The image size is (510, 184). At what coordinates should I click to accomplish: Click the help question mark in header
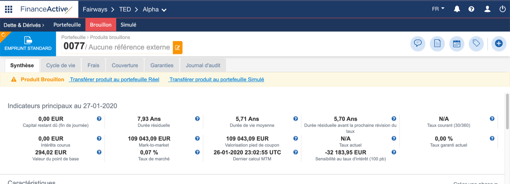point(471,9)
